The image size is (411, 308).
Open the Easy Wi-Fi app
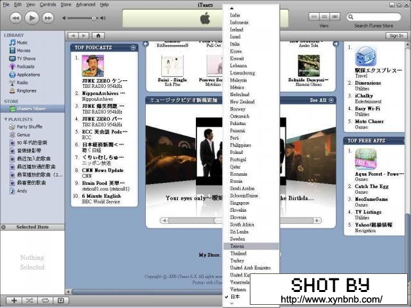367,108
